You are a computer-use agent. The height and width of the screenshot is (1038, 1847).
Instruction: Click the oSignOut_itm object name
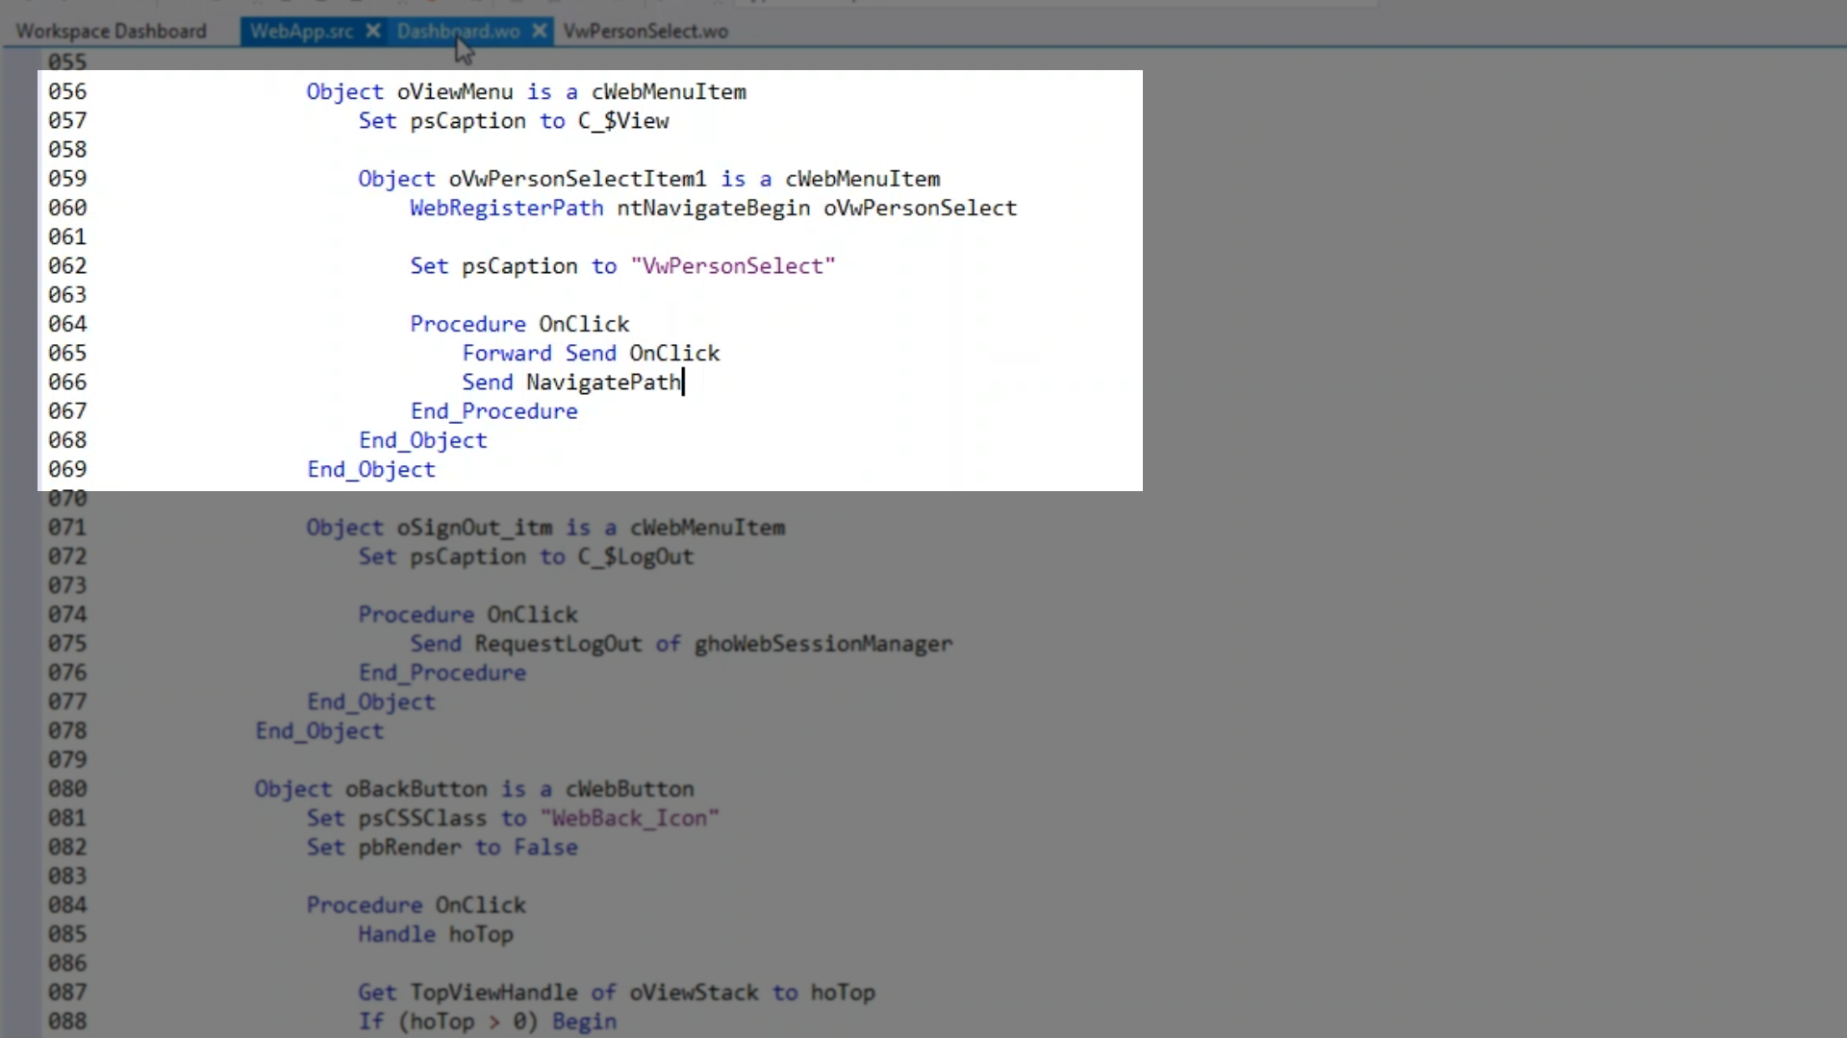pyautogui.click(x=474, y=528)
